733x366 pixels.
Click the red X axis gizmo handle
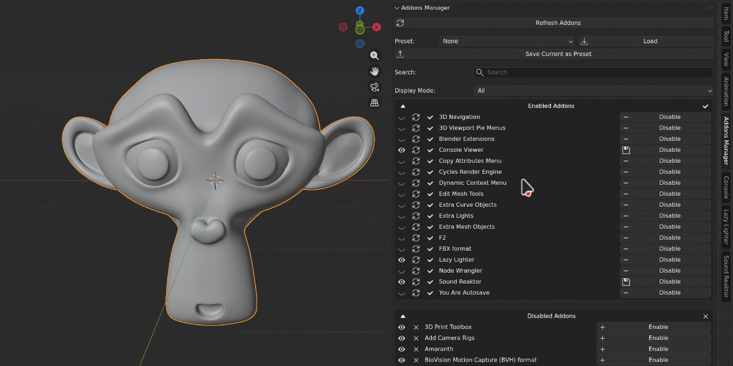coord(377,27)
